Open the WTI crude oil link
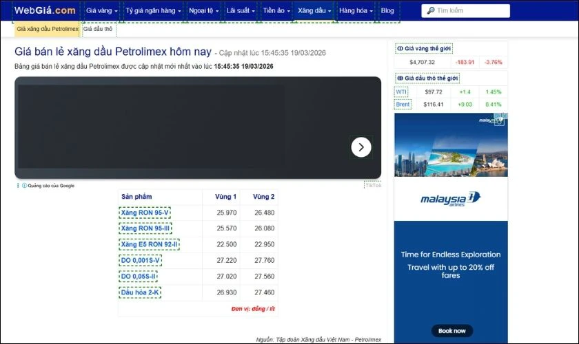 pyautogui.click(x=401, y=92)
